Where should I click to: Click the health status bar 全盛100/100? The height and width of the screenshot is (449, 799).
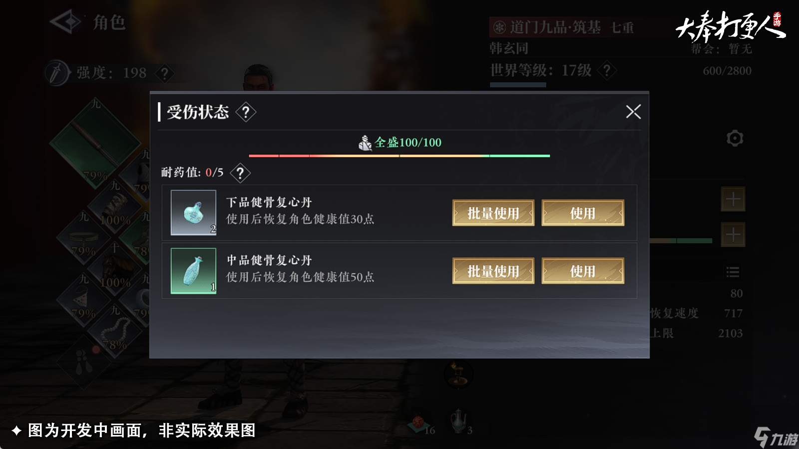[x=399, y=156]
